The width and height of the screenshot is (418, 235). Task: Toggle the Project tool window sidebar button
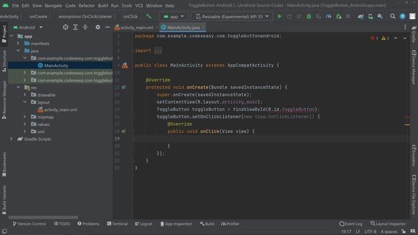tap(5, 34)
